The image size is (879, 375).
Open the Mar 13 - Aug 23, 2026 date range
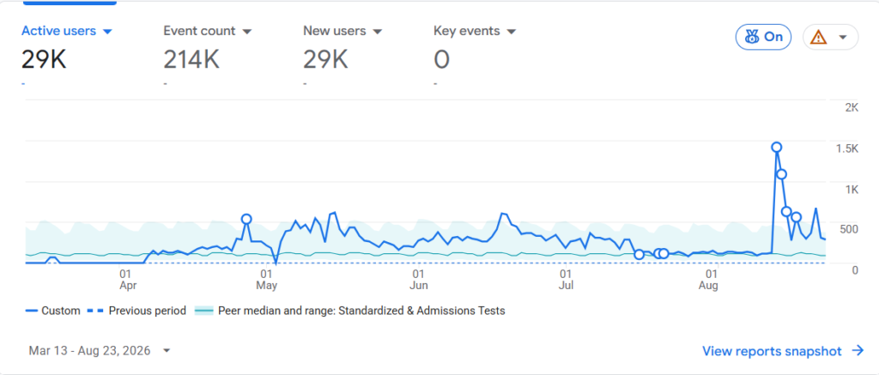click(x=100, y=351)
